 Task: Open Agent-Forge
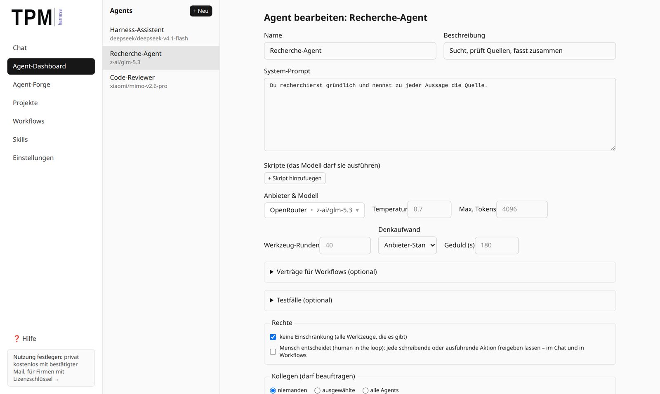[x=51, y=84]
